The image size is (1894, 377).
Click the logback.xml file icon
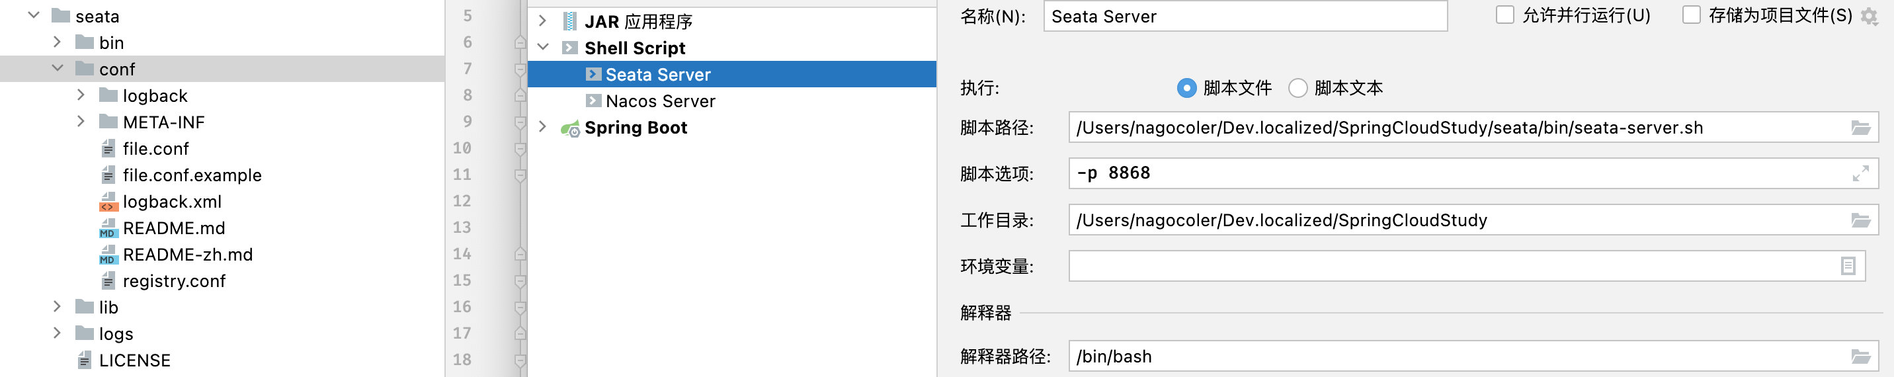tap(108, 201)
